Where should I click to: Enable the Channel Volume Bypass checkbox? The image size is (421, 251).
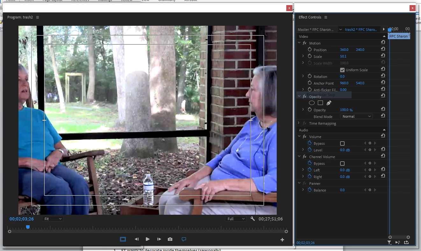(342, 164)
